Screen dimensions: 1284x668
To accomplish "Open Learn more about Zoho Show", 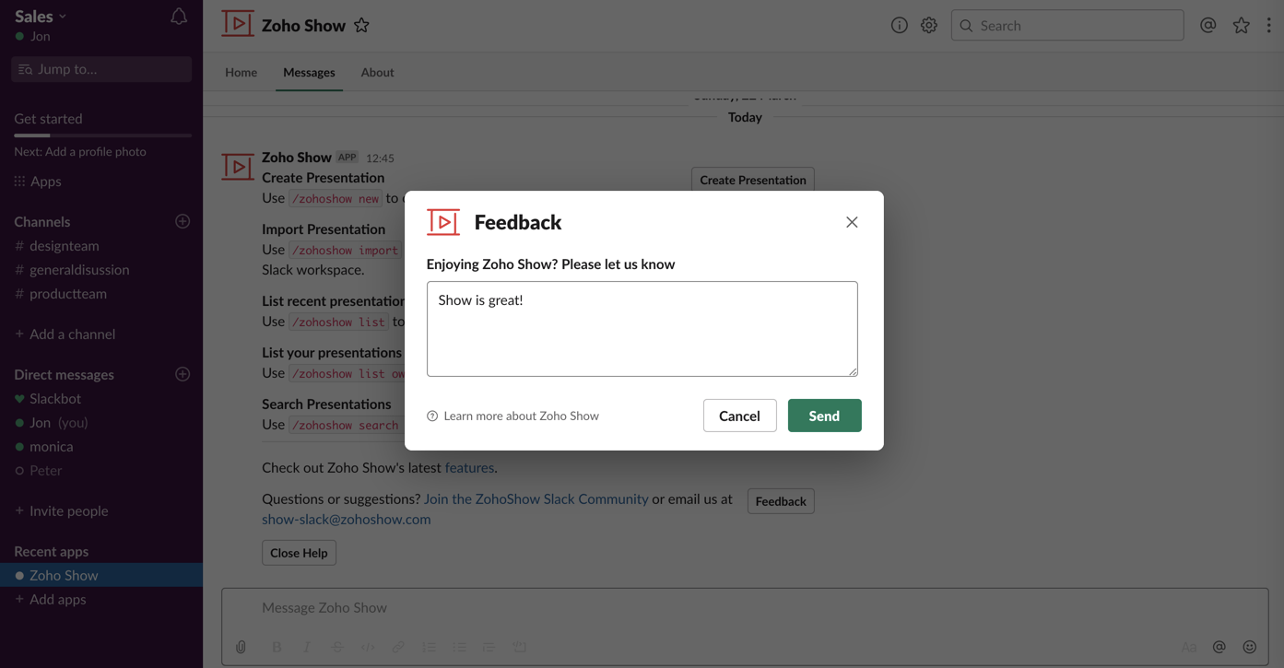I will tap(512, 416).
